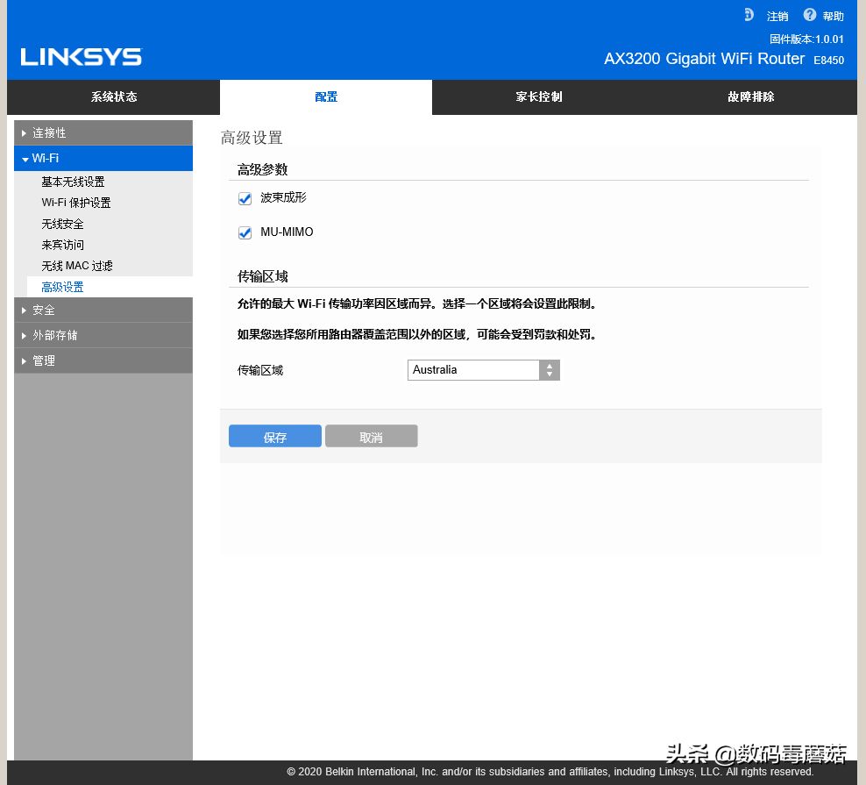Open Wi-Fi 保护设置 in the sidebar
The width and height of the screenshot is (866, 785).
(76, 203)
